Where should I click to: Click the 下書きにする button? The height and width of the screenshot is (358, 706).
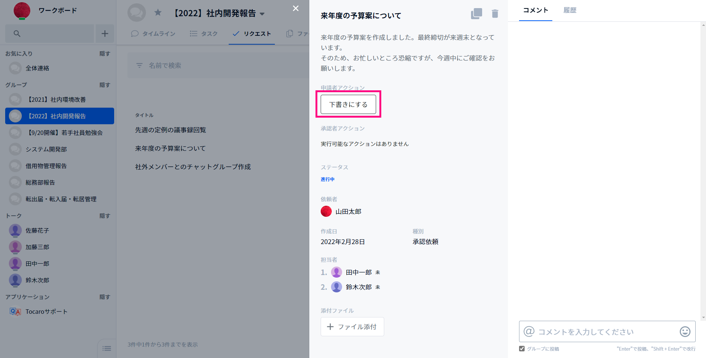coord(348,104)
